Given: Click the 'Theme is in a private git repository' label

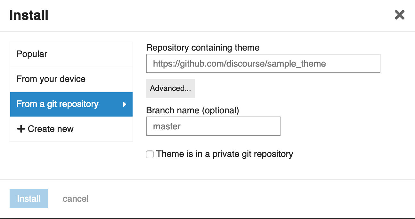Looking at the screenshot, I should pyautogui.click(x=224, y=154).
